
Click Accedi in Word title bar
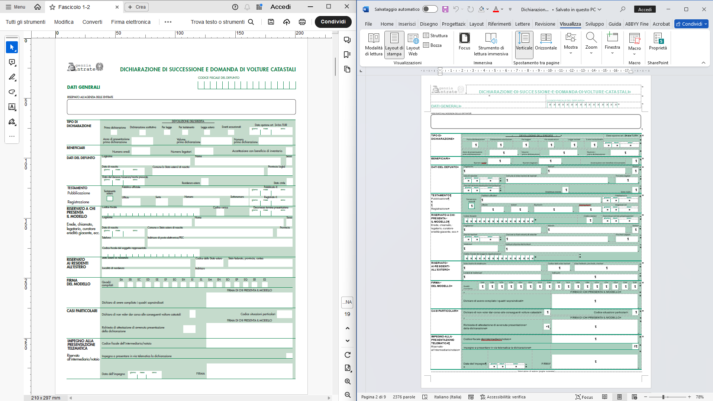point(645,10)
